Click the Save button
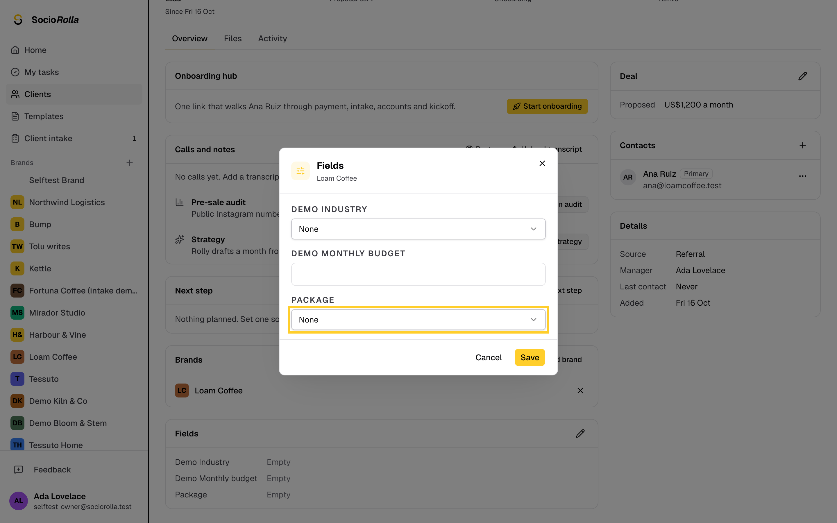 pyautogui.click(x=530, y=357)
